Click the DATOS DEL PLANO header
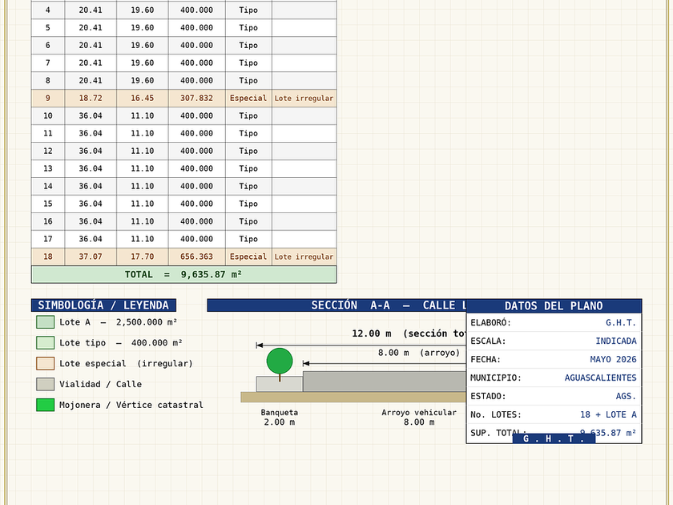673x505 pixels. click(554, 305)
